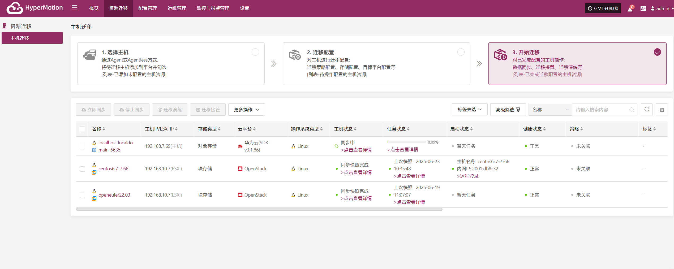The image size is (674, 269).
Task: Open the 配置管理 menu
Action: tap(148, 8)
